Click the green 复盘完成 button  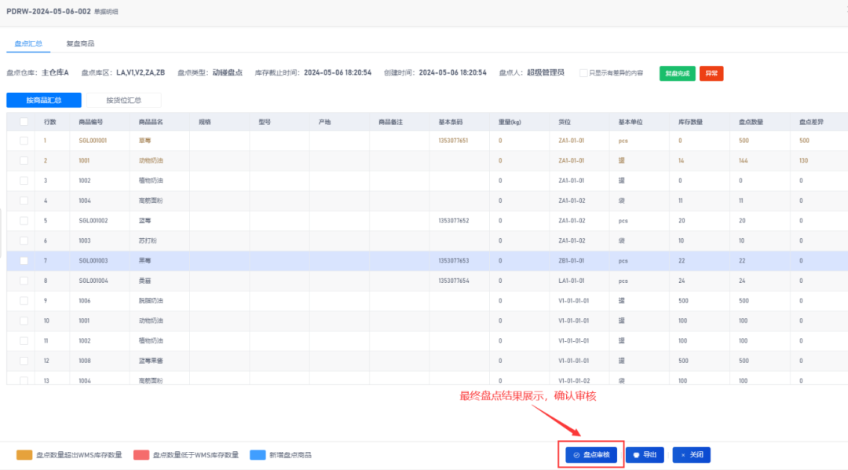click(x=677, y=73)
